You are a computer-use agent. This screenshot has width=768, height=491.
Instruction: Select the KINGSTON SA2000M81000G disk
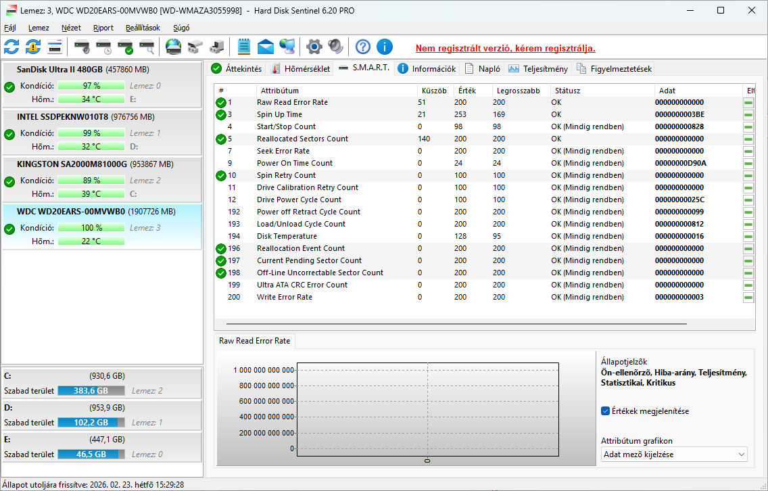tap(102, 179)
